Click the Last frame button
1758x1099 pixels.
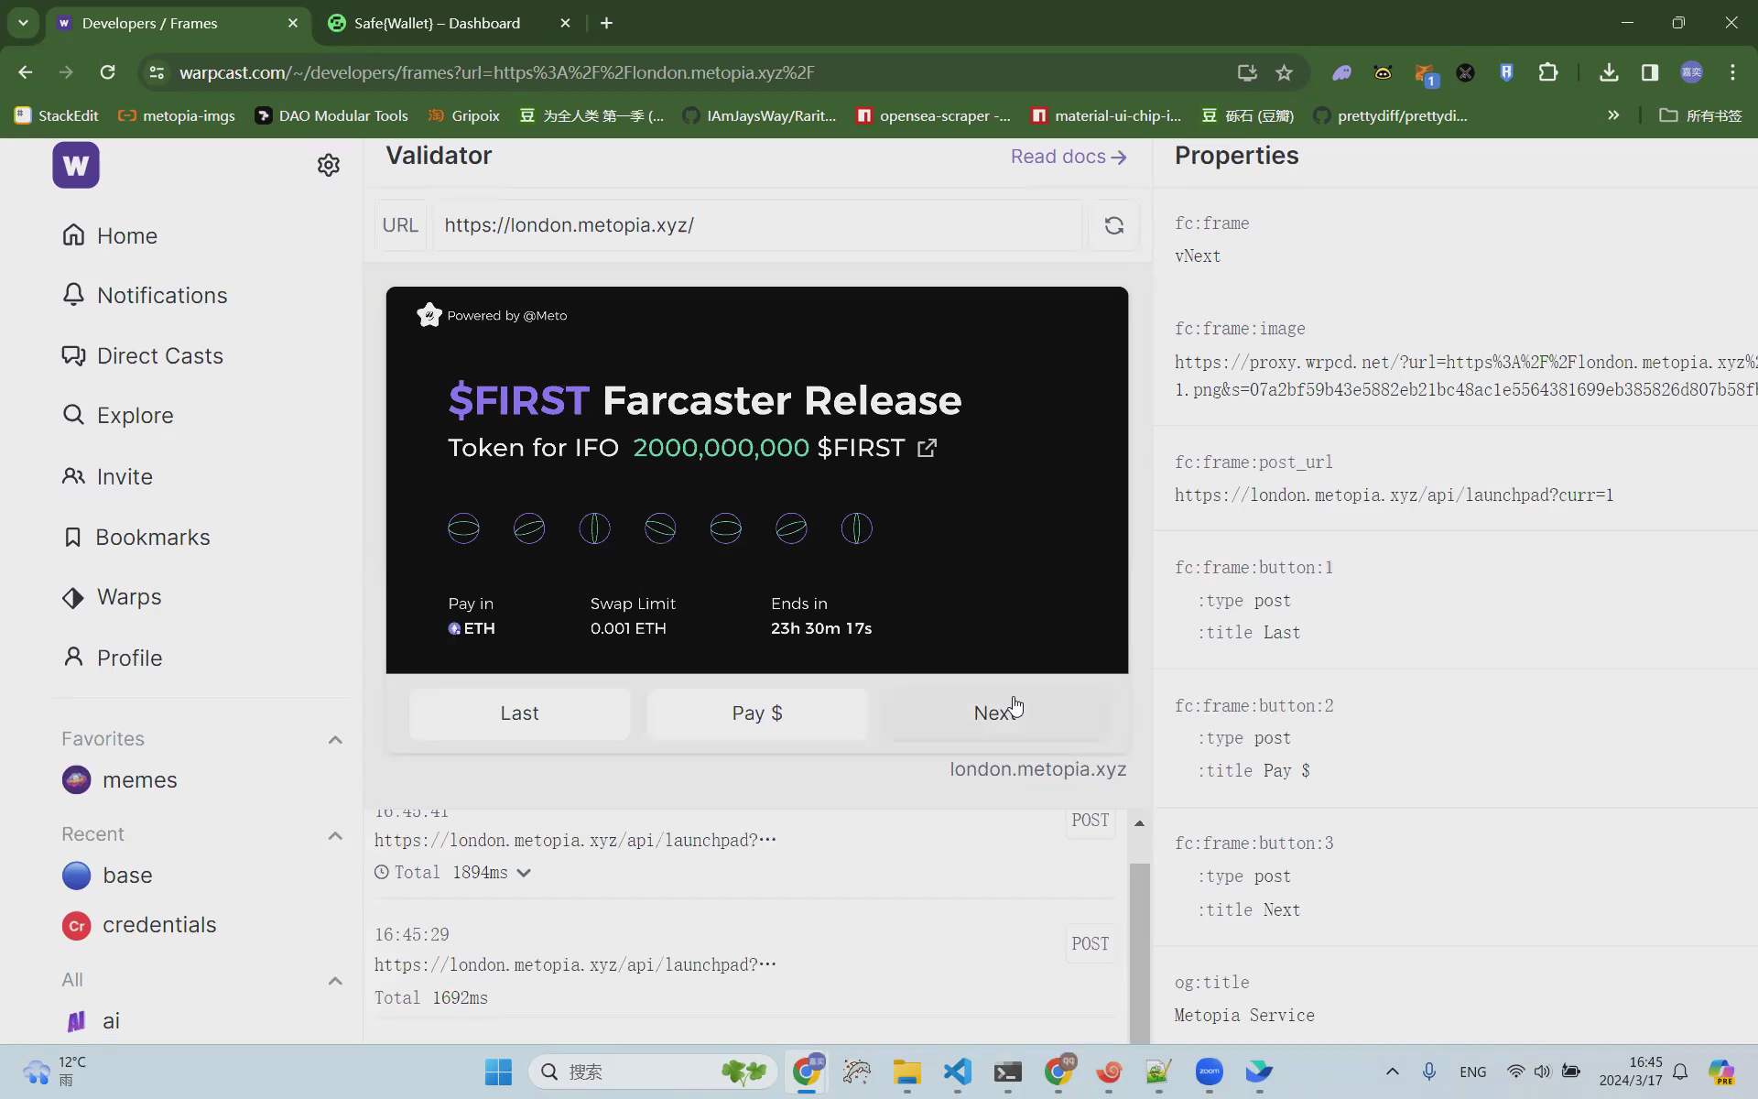point(519,713)
